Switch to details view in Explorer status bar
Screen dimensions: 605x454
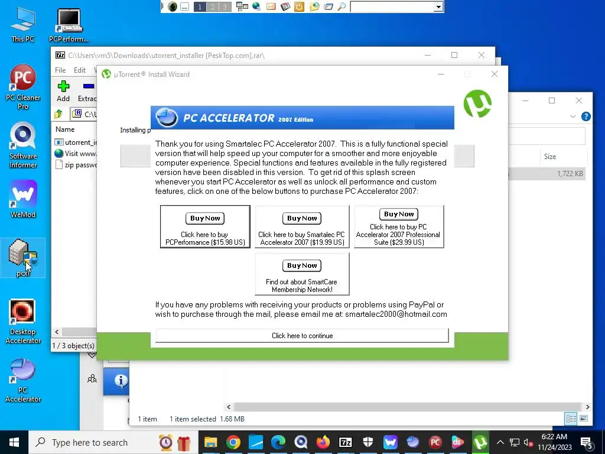(571, 419)
